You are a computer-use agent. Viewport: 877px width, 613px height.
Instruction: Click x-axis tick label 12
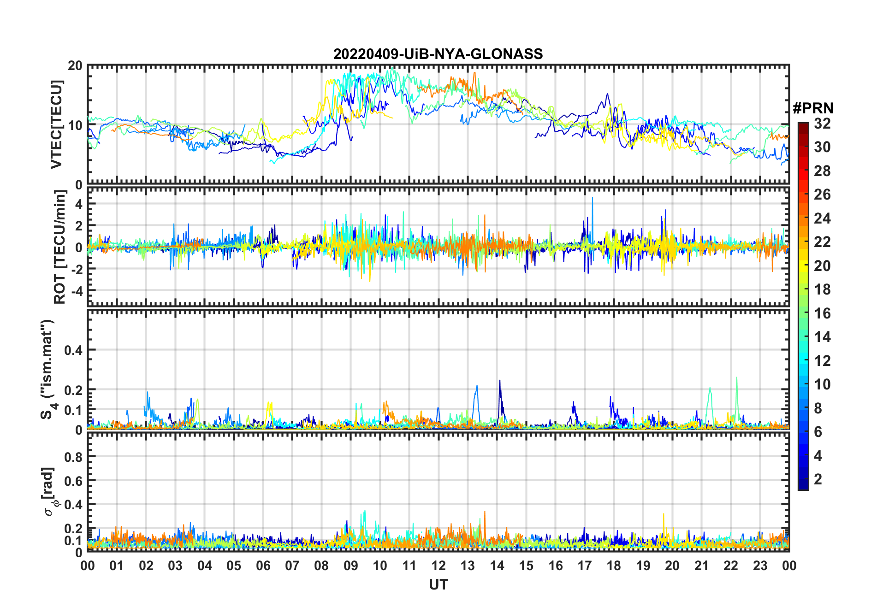point(438,566)
